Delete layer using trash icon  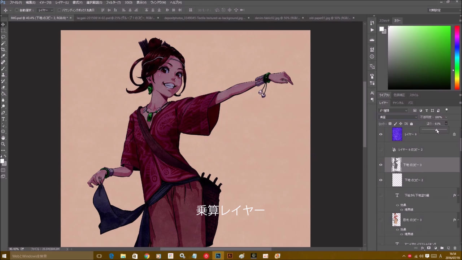(x=454, y=248)
